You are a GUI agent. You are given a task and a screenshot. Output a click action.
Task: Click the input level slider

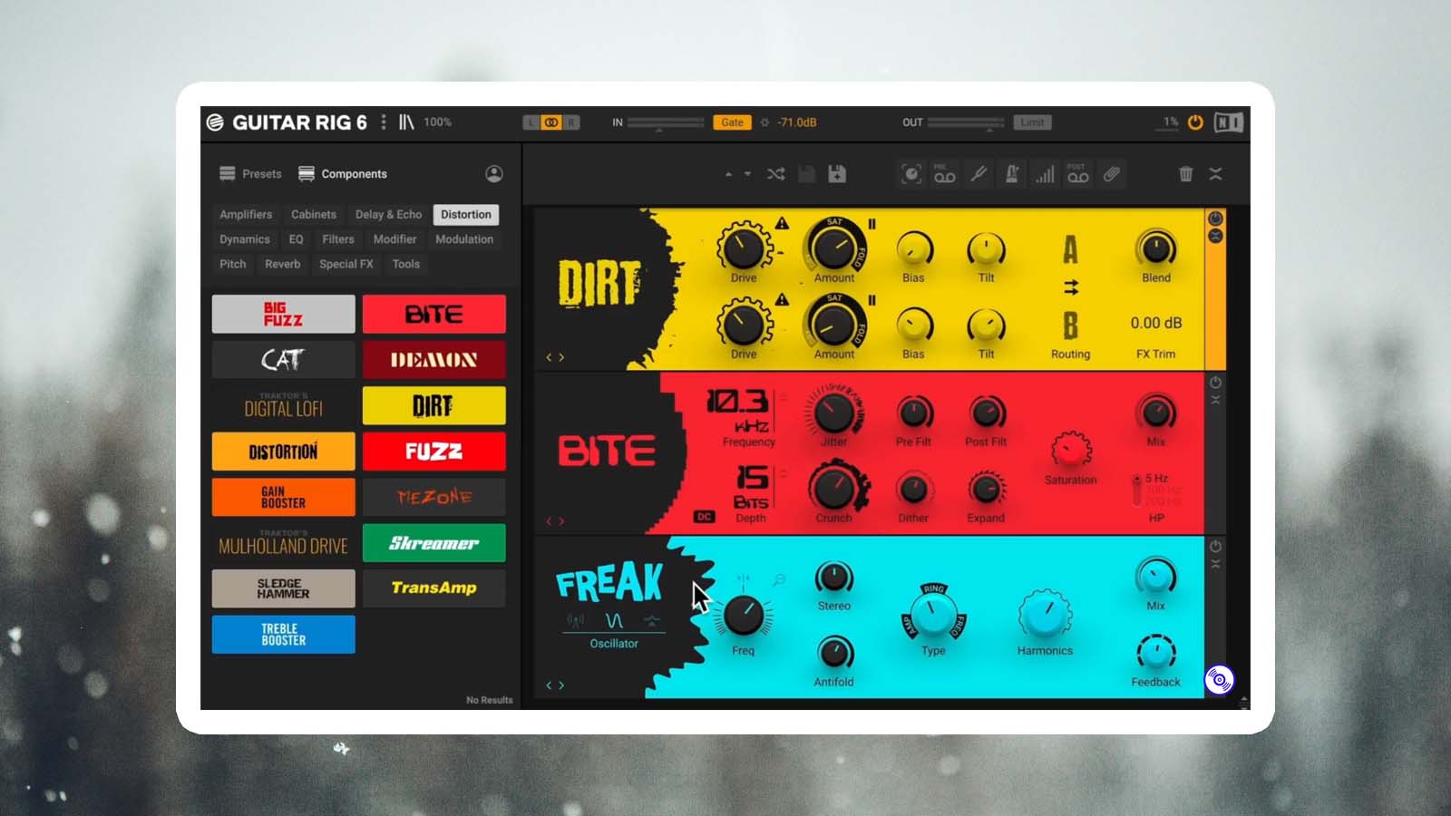[x=666, y=122]
